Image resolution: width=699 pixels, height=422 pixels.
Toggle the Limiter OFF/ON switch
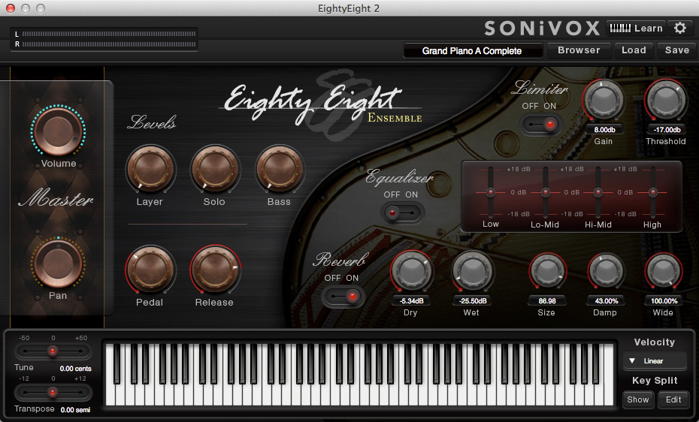(540, 125)
